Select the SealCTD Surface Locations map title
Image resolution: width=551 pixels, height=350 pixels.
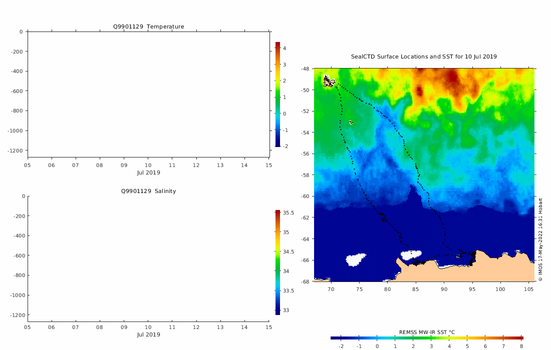click(x=424, y=56)
